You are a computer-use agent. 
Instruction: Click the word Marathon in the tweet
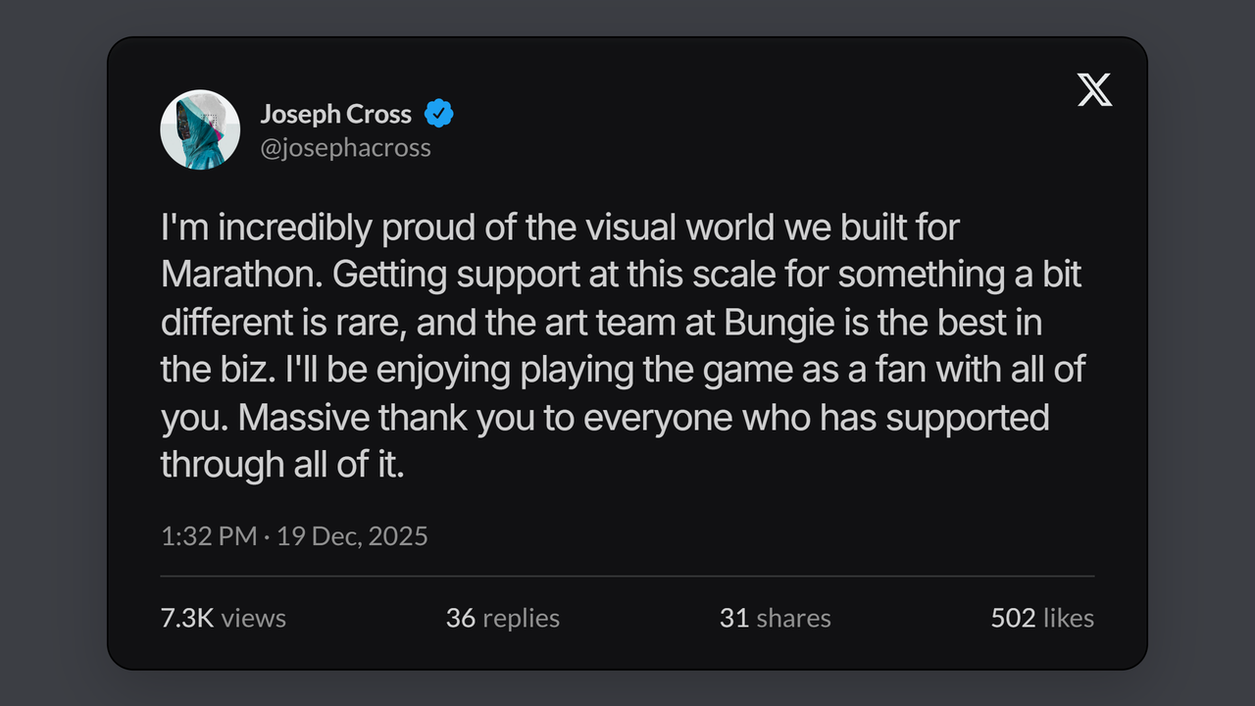point(241,275)
